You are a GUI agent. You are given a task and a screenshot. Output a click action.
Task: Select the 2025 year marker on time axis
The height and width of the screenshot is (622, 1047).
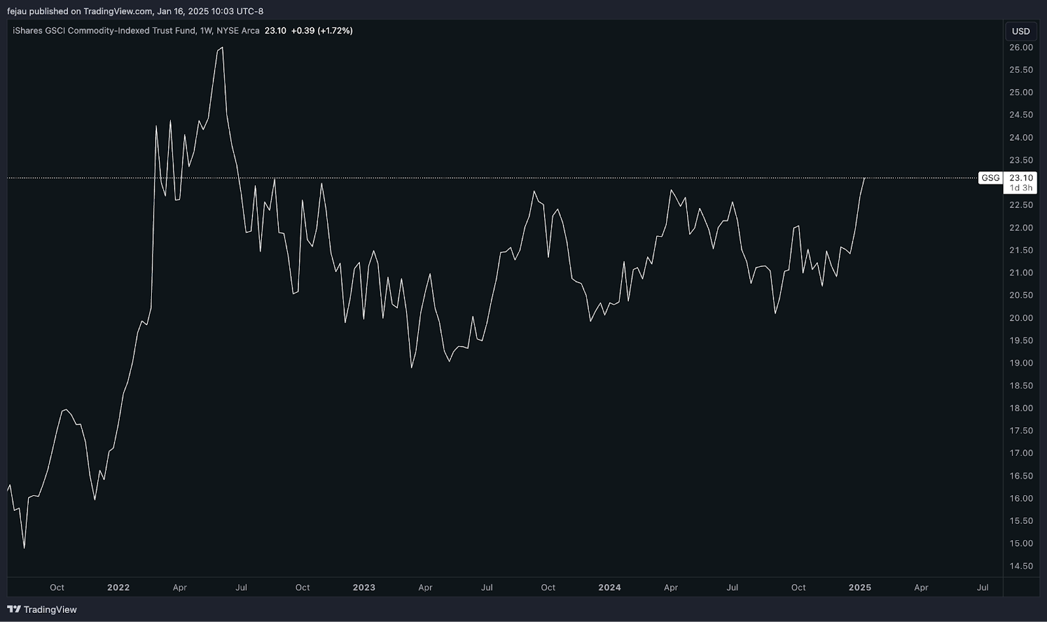859,587
